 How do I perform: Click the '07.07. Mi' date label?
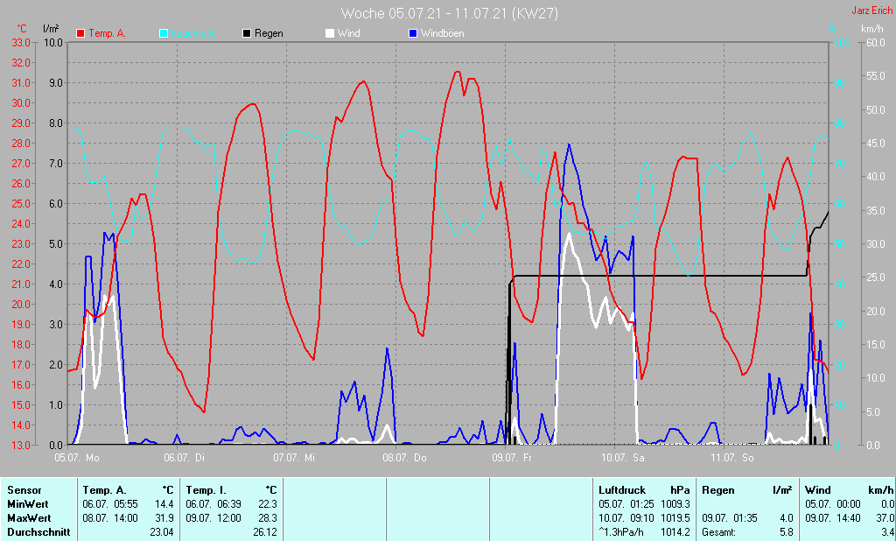pos(294,458)
